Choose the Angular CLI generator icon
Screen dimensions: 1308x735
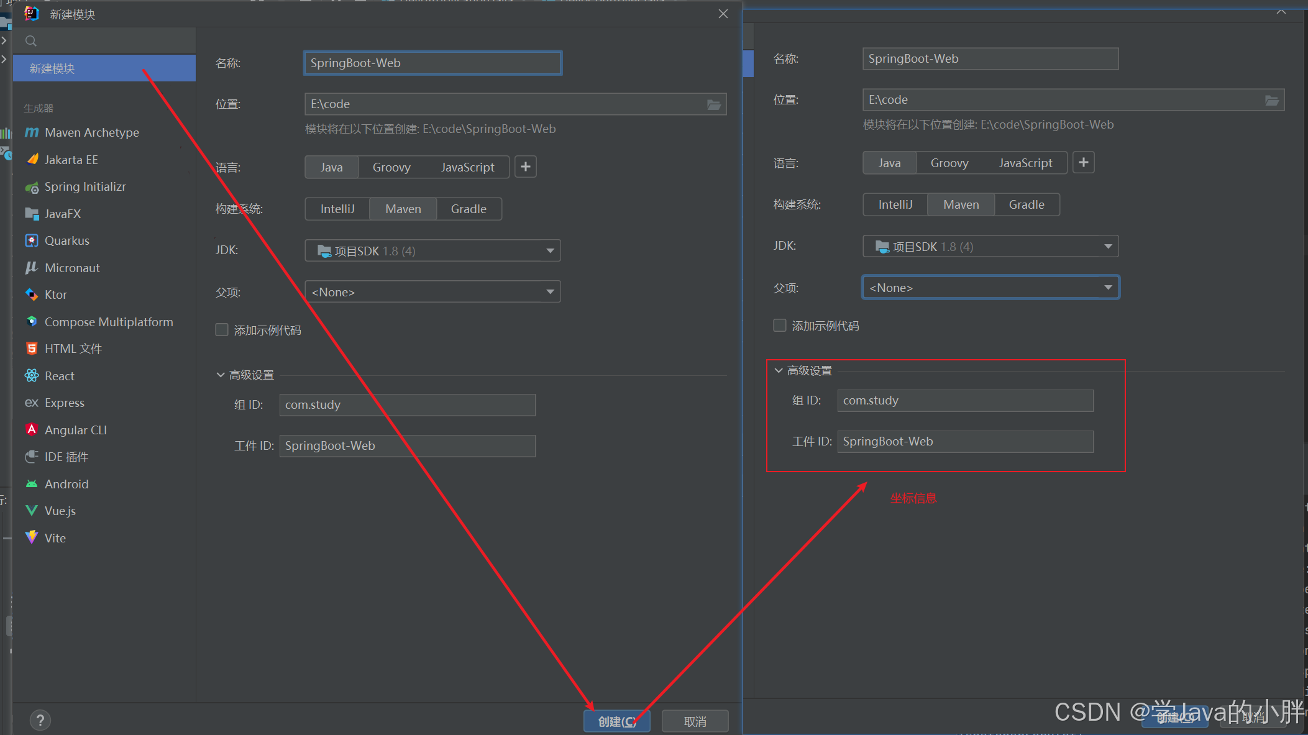pos(32,430)
